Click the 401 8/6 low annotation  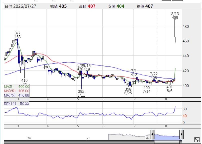click(169, 89)
